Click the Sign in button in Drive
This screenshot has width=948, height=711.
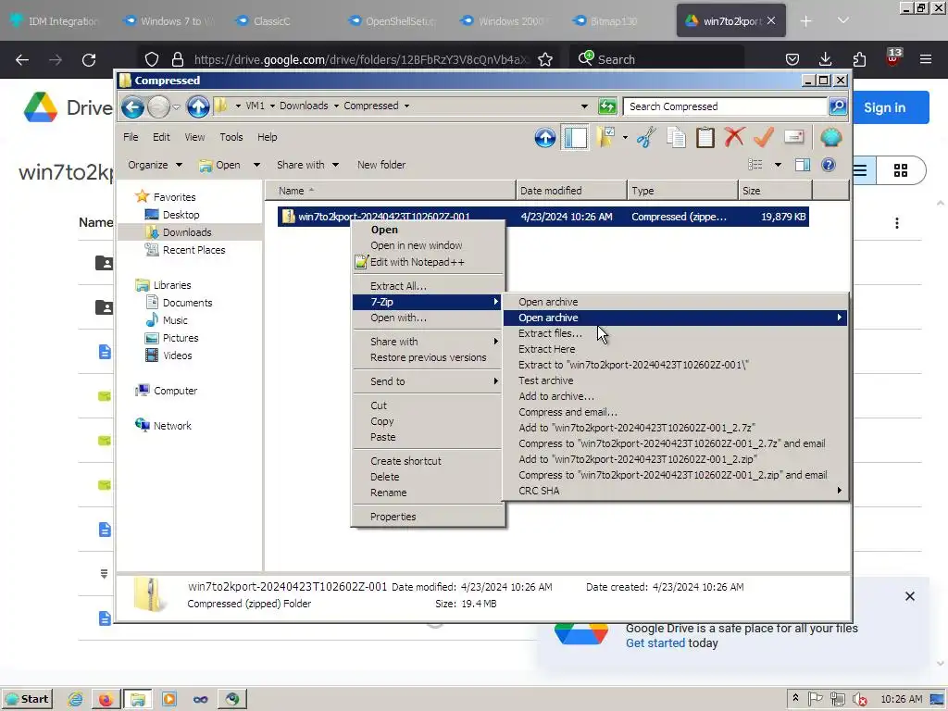884,107
